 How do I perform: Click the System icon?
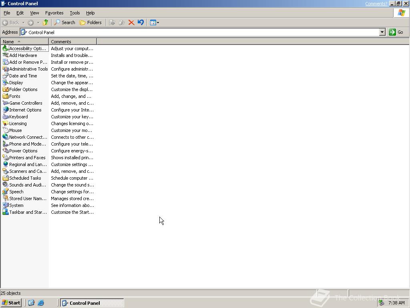[5, 205]
